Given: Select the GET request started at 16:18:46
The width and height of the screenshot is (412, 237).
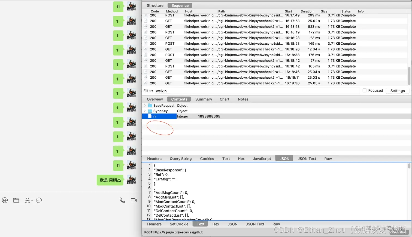Looking at the screenshot, I should coord(275,72).
